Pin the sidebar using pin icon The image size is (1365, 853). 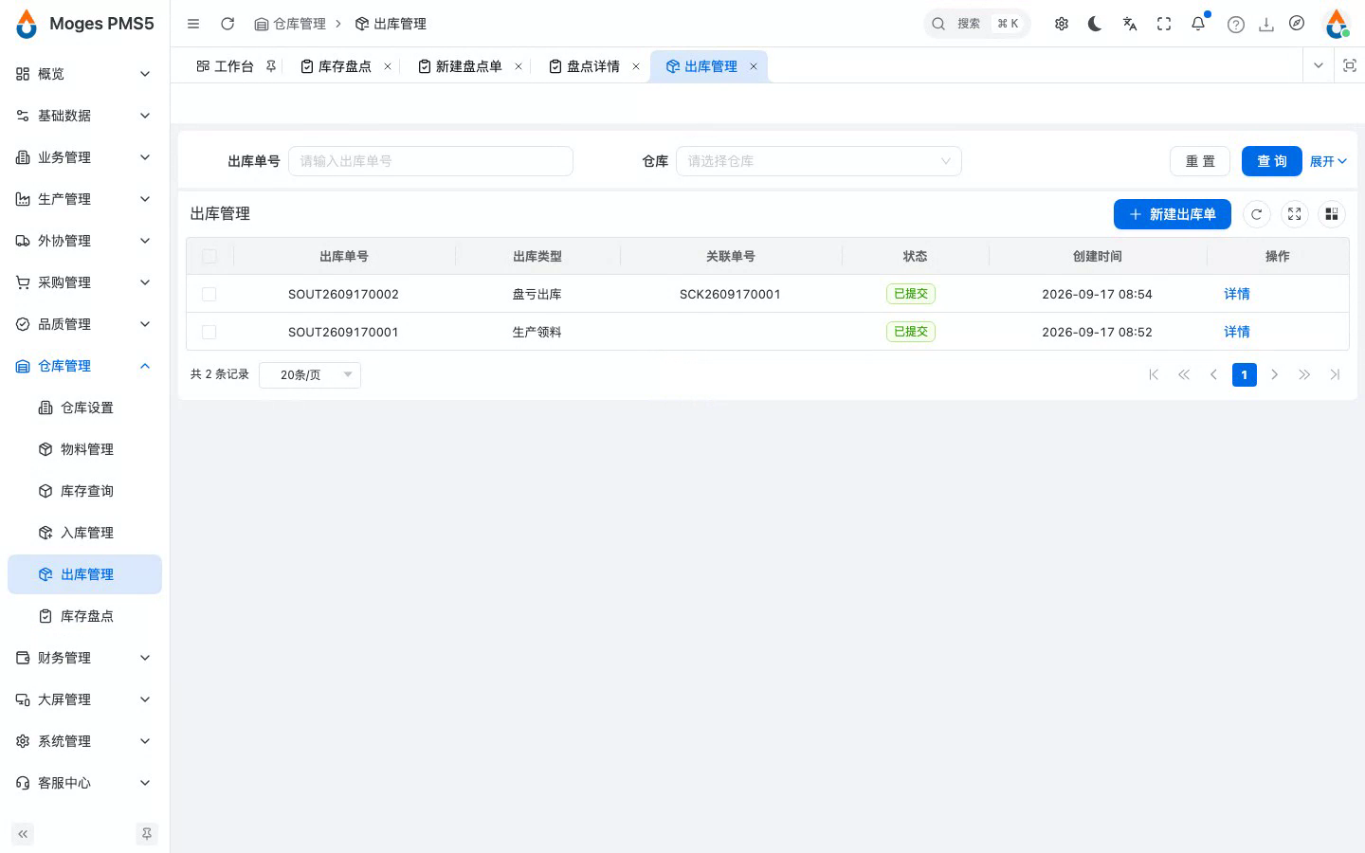147,834
